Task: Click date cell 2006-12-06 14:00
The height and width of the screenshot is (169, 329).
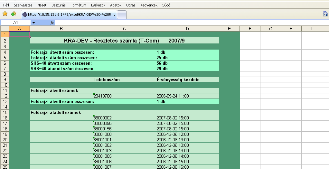Action: click(x=187, y=156)
